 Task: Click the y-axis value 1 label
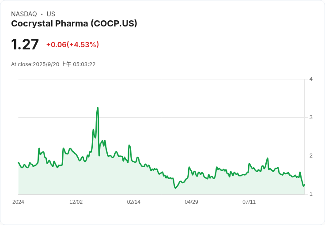coord(311,194)
